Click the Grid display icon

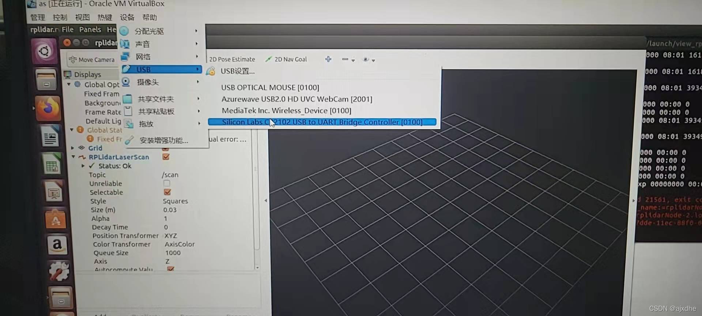pyautogui.click(x=82, y=148)
